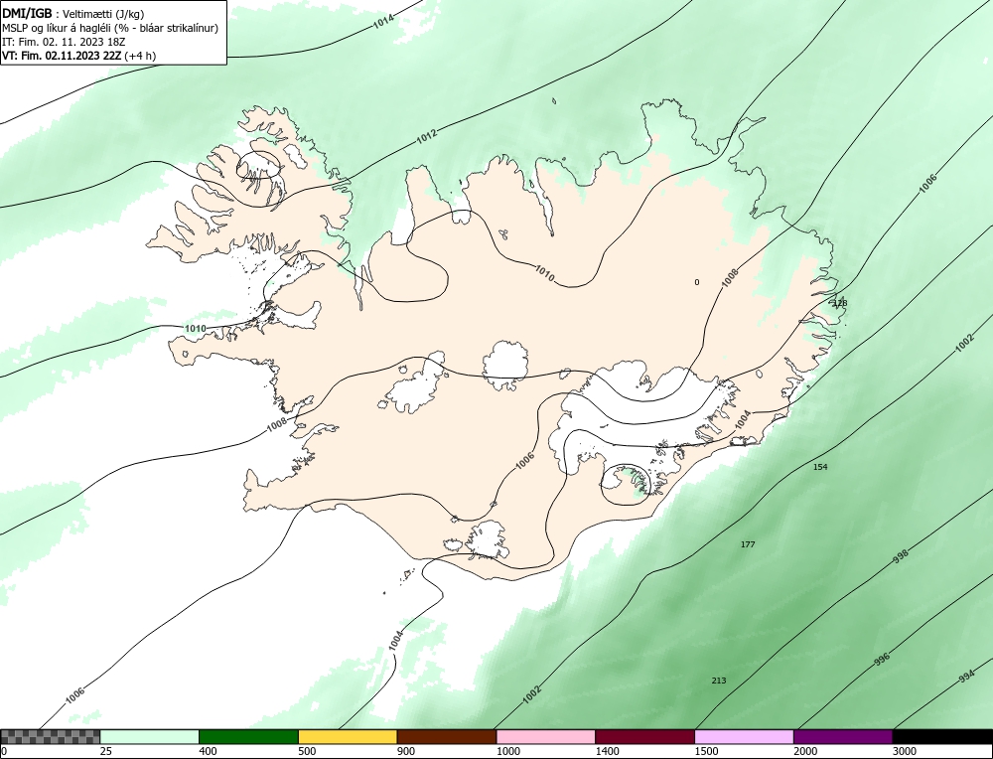Click the legend tick label 1500
Viewport: 993px width, 759px height.
click(x=706, y=751)
